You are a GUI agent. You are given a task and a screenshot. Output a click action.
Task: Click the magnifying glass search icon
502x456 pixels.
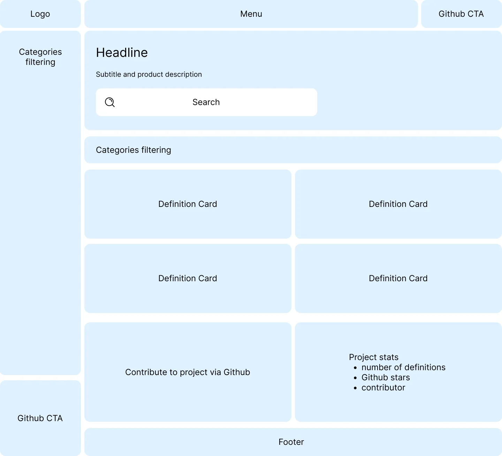tap(110, 102)
